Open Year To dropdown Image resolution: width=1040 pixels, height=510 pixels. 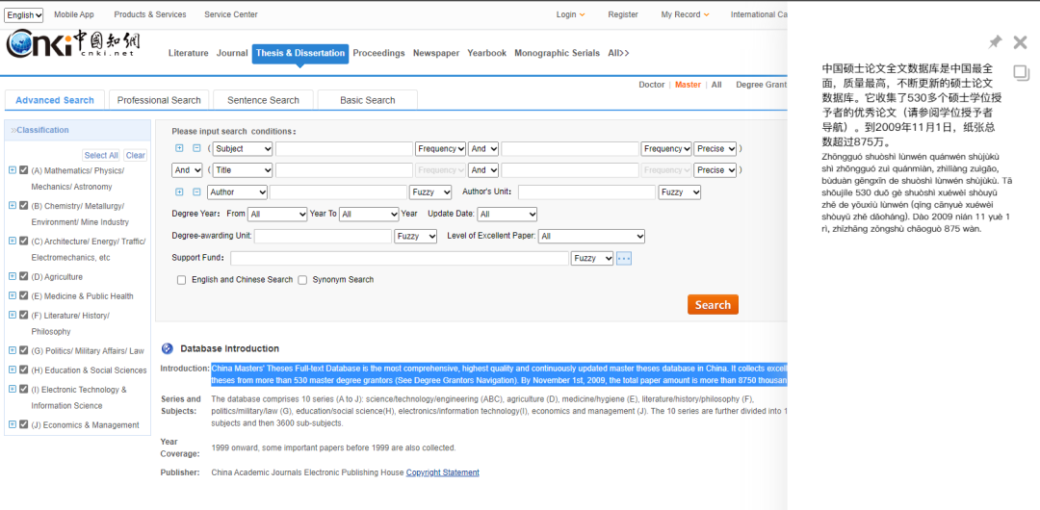pyautogui.click(x=369, y=215)
